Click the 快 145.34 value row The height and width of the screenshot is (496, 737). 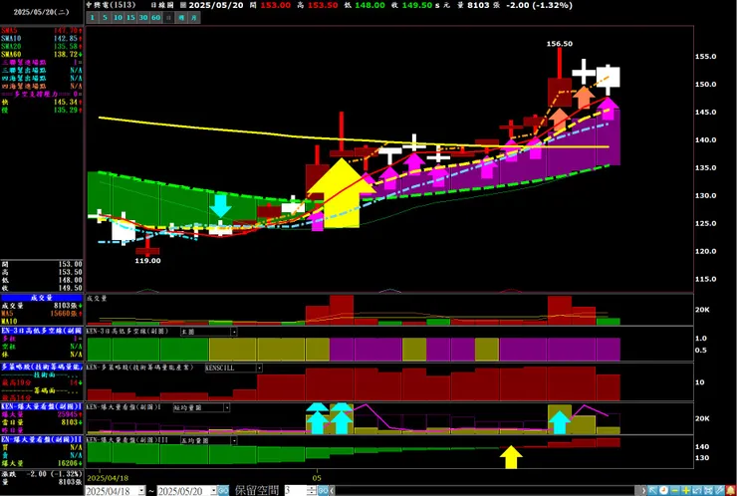coord(42,102)
